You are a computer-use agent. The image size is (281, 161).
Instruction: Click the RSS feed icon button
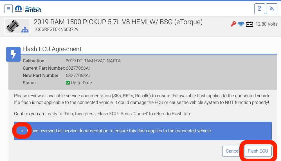click(x=271, y=9)
